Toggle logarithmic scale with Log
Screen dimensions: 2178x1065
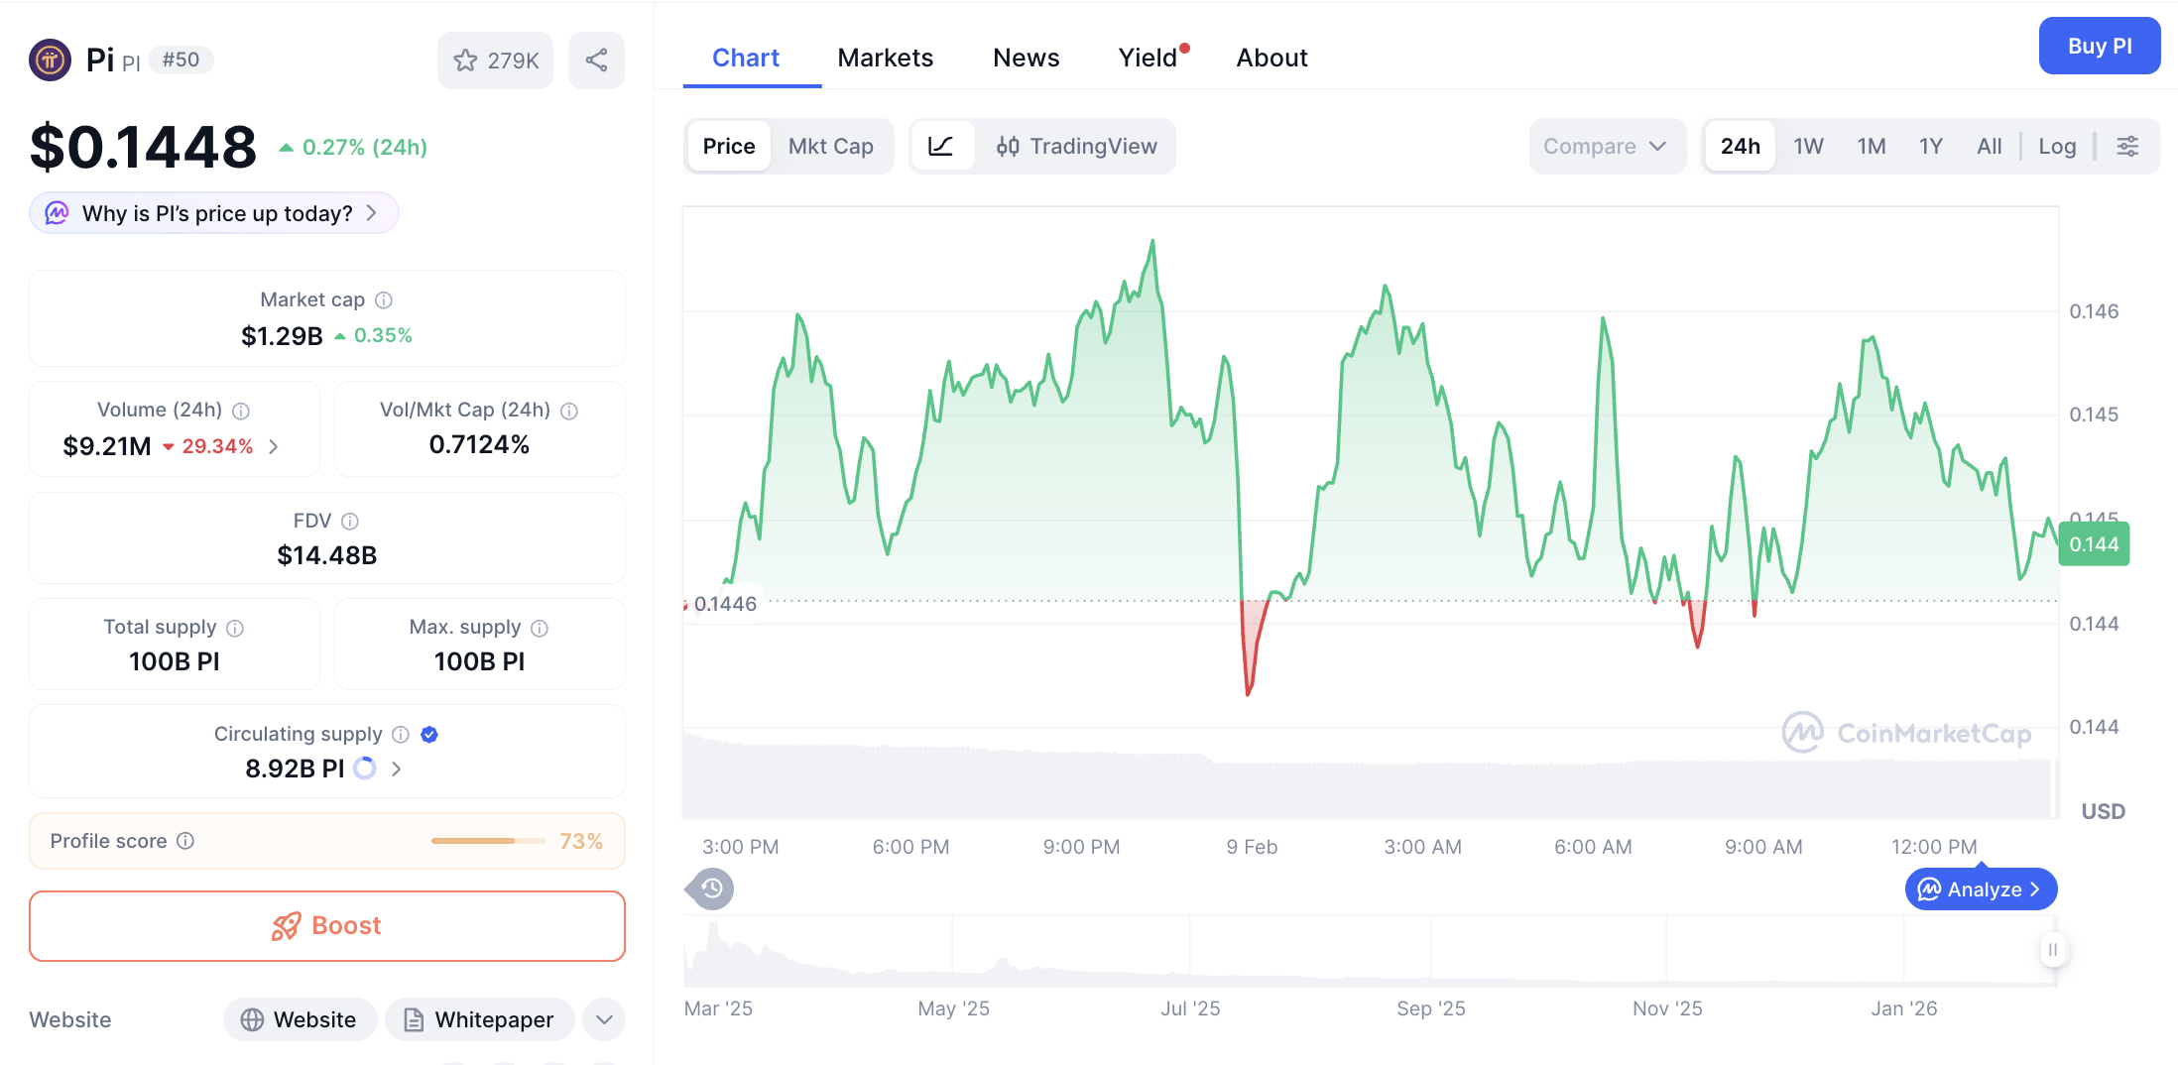2057,146
